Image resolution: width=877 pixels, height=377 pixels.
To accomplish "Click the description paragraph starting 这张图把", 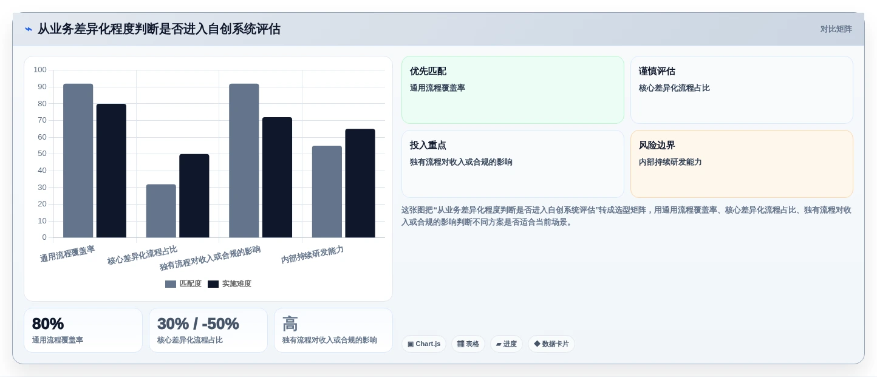I will pyautogui.click(x=626, y=216).
